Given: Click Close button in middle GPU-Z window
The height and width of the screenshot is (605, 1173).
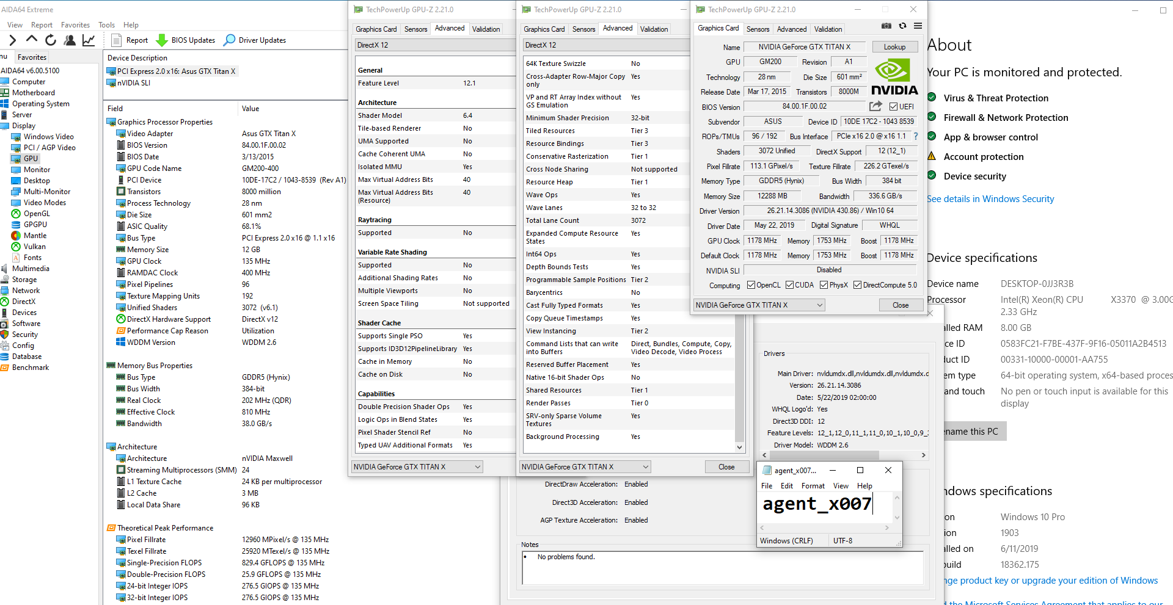Looking at the screenshot, I should [x=726, y=467].
